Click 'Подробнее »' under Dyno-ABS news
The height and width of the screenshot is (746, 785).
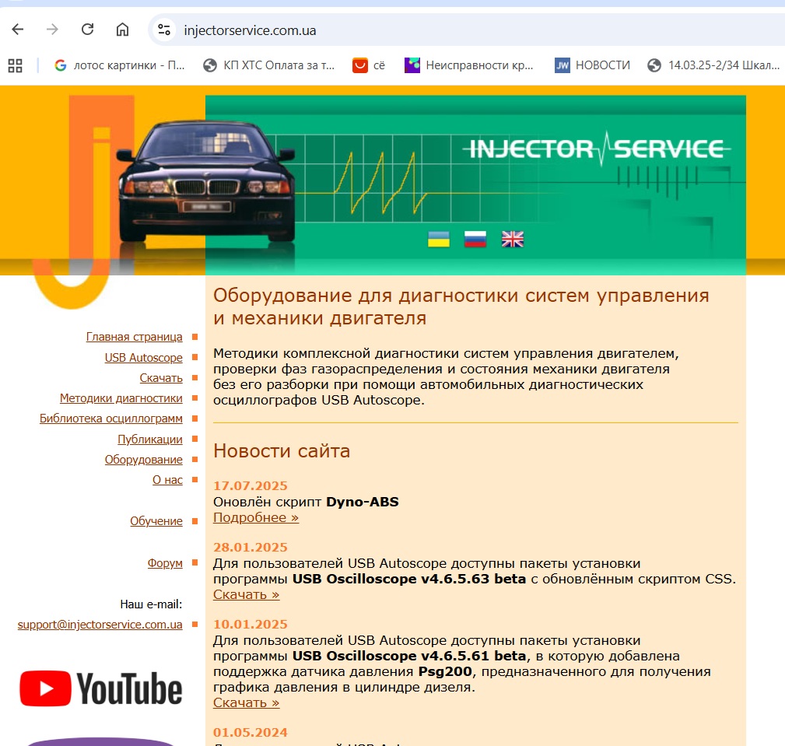tap(255, 517)
